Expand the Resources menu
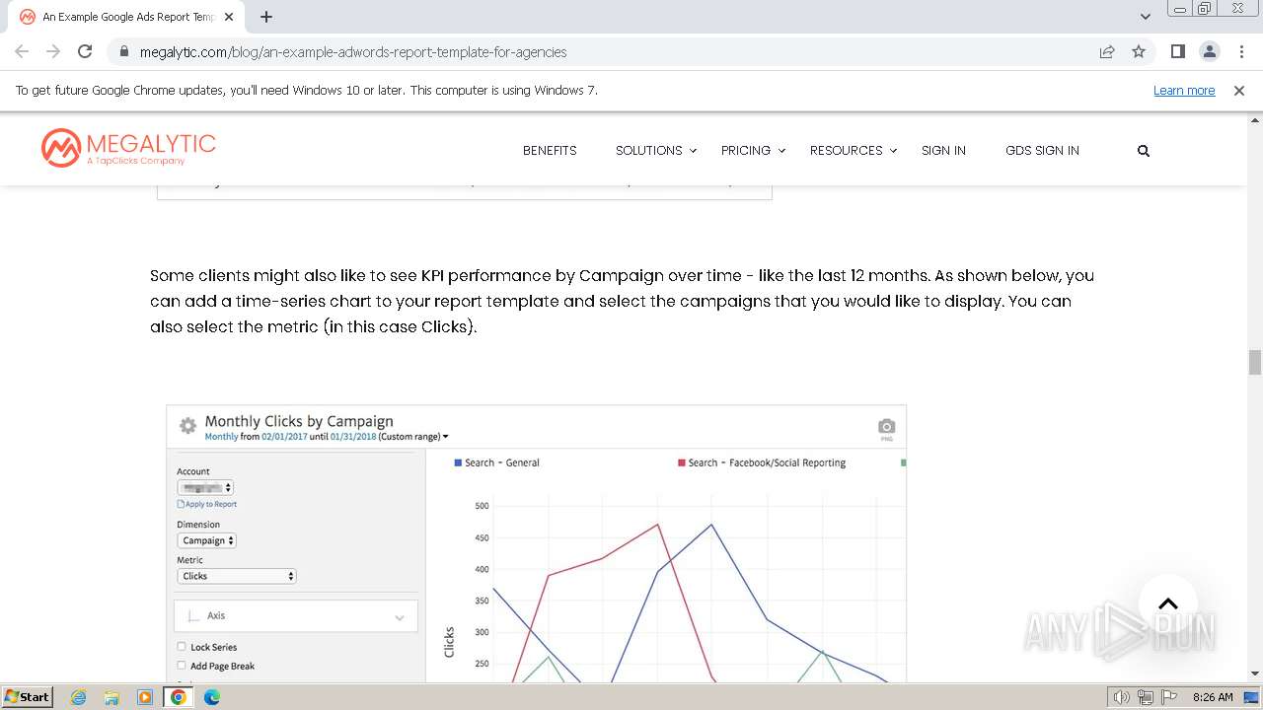This screenshot has width=1263, height=710. 854,151
